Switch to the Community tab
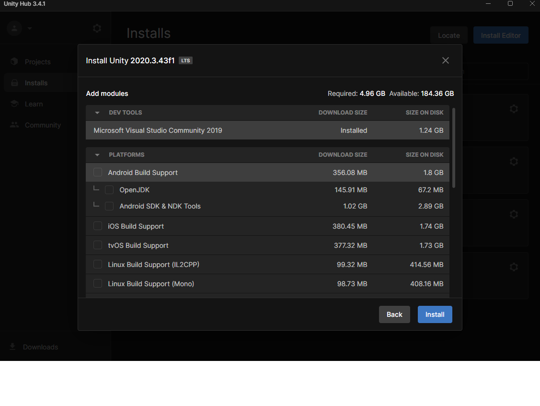Image resolution: width=540 pixels, height=406 pixels. coord(43,125)
